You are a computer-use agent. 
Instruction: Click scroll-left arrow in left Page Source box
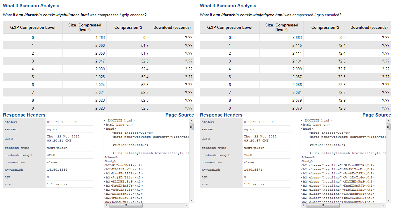point(106,205)
